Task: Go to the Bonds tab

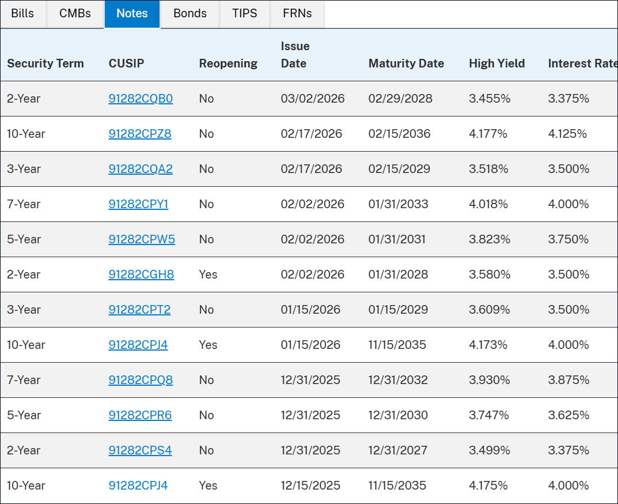Action: click(189, 13)
